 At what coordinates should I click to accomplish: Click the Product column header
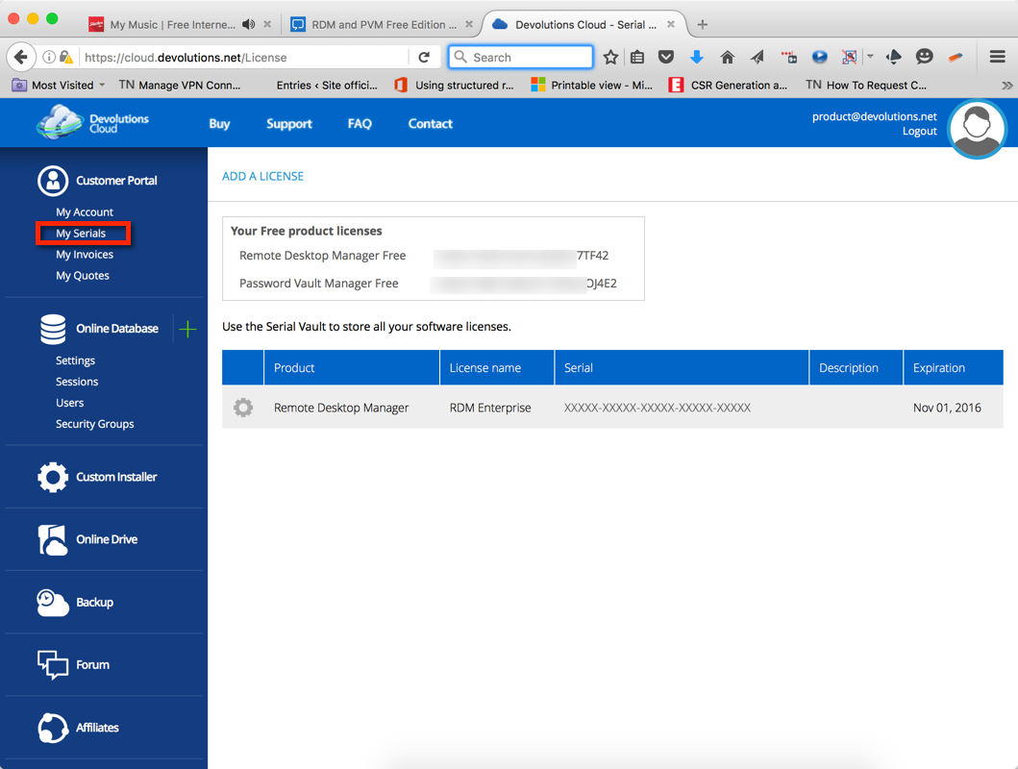[352, 368]
